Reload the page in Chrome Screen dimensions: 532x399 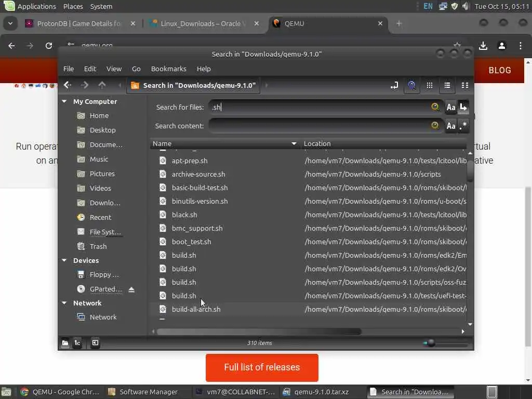49,46
